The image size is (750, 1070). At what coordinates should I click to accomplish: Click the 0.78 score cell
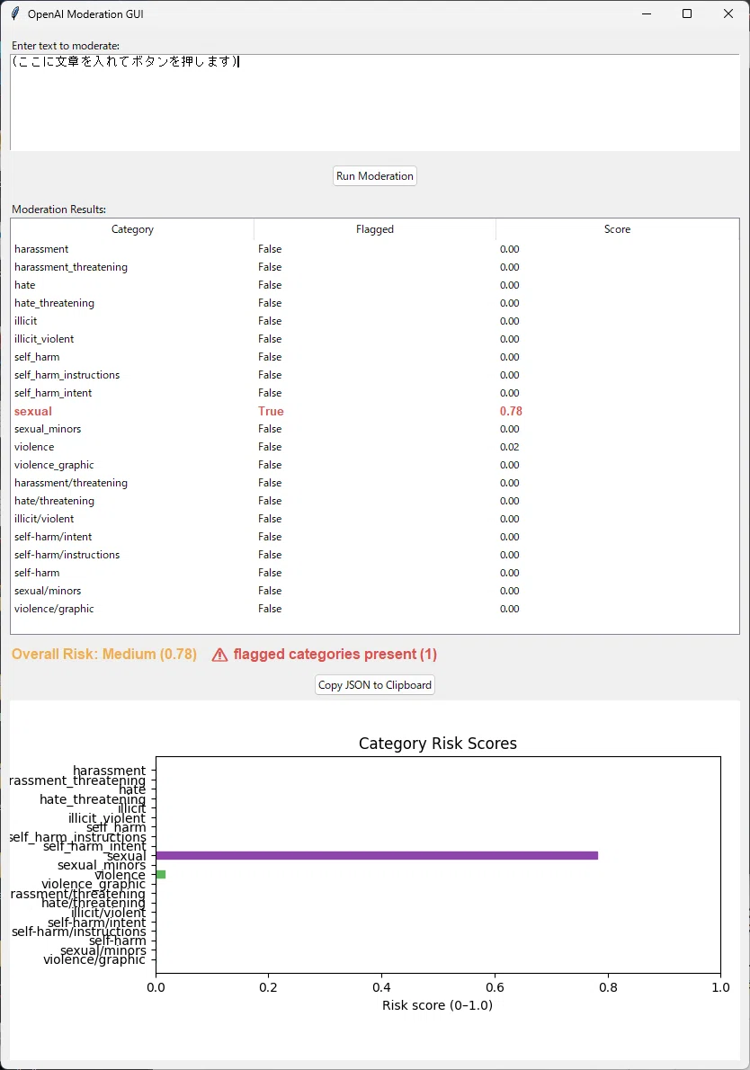coord(511,411)
